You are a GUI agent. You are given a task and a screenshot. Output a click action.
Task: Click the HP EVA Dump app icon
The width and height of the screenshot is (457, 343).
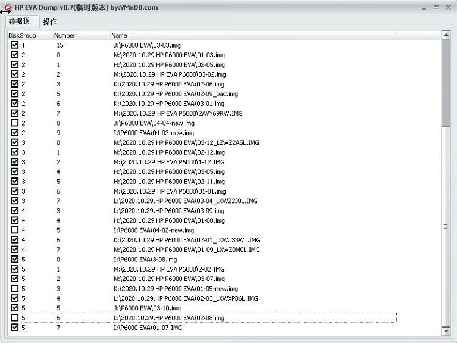coord(8,7)
